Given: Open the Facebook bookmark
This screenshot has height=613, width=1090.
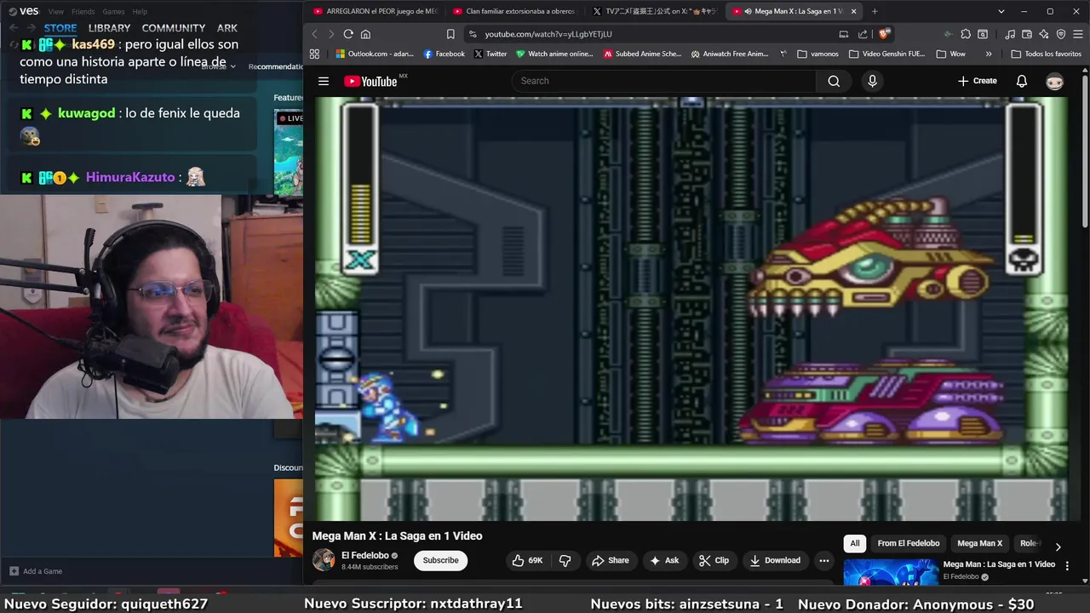Looking at the screenshot, I should [x=444, y=54].
